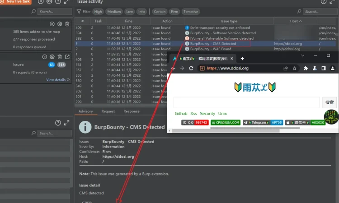Open browser extensions puzzle icon
Image resolution: width=339 pixels, height=203 pixels.
pyautogui.click(x=306, y=68)
